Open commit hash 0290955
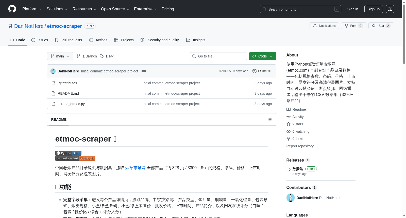 coord(225,71)
